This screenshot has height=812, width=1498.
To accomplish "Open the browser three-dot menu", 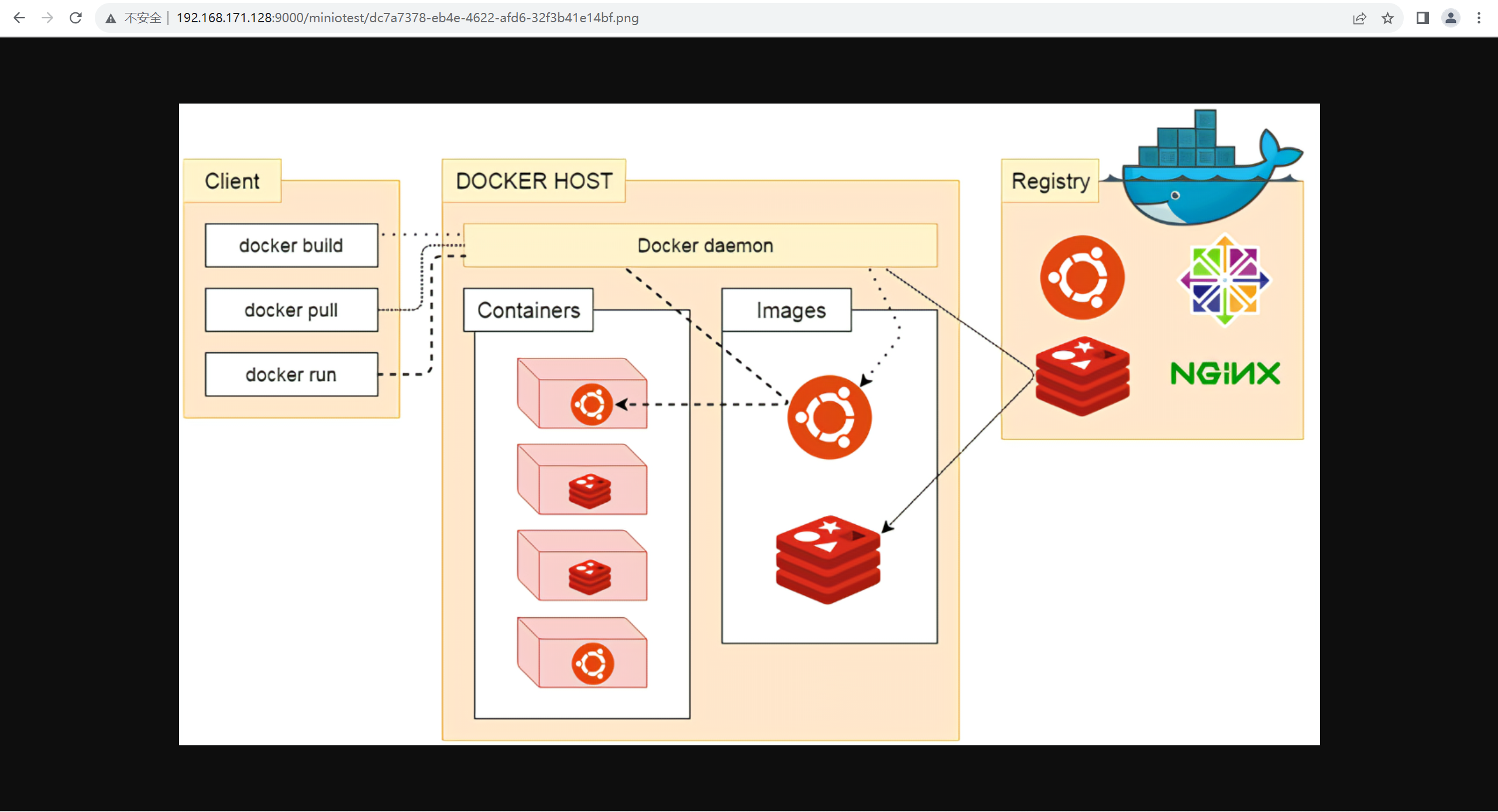I will coord(1479,18).
